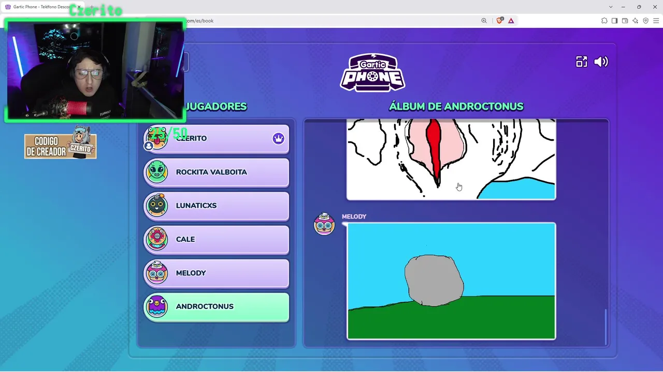Mute the Gartic Phone sound

coord(601,62)
